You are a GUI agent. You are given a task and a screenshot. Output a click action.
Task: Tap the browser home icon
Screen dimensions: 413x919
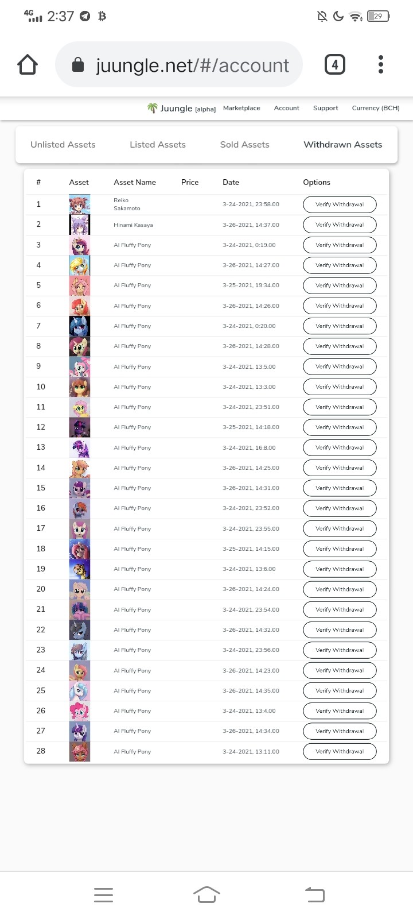(x=28, y=65)
